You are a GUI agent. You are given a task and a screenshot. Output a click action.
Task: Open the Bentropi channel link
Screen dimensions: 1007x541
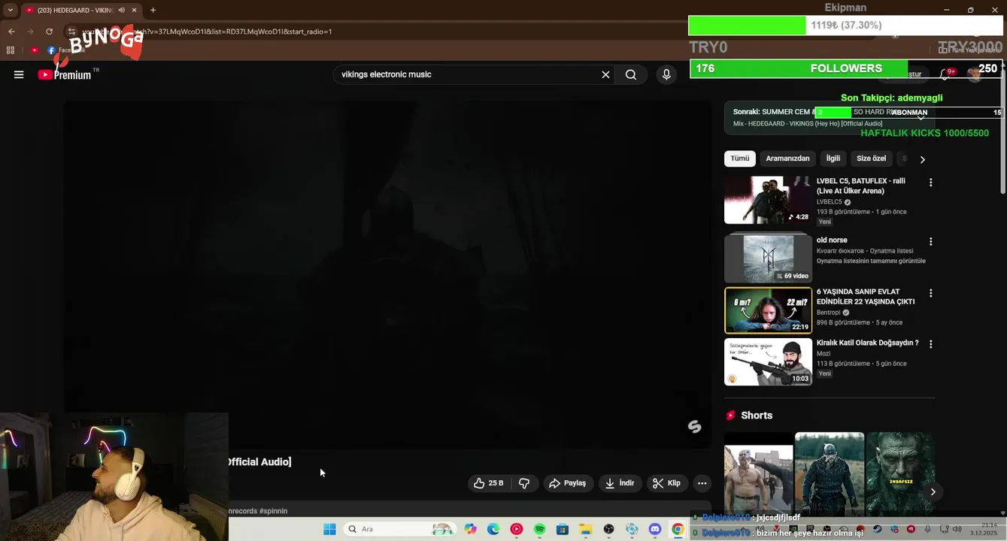coord(829,313)
